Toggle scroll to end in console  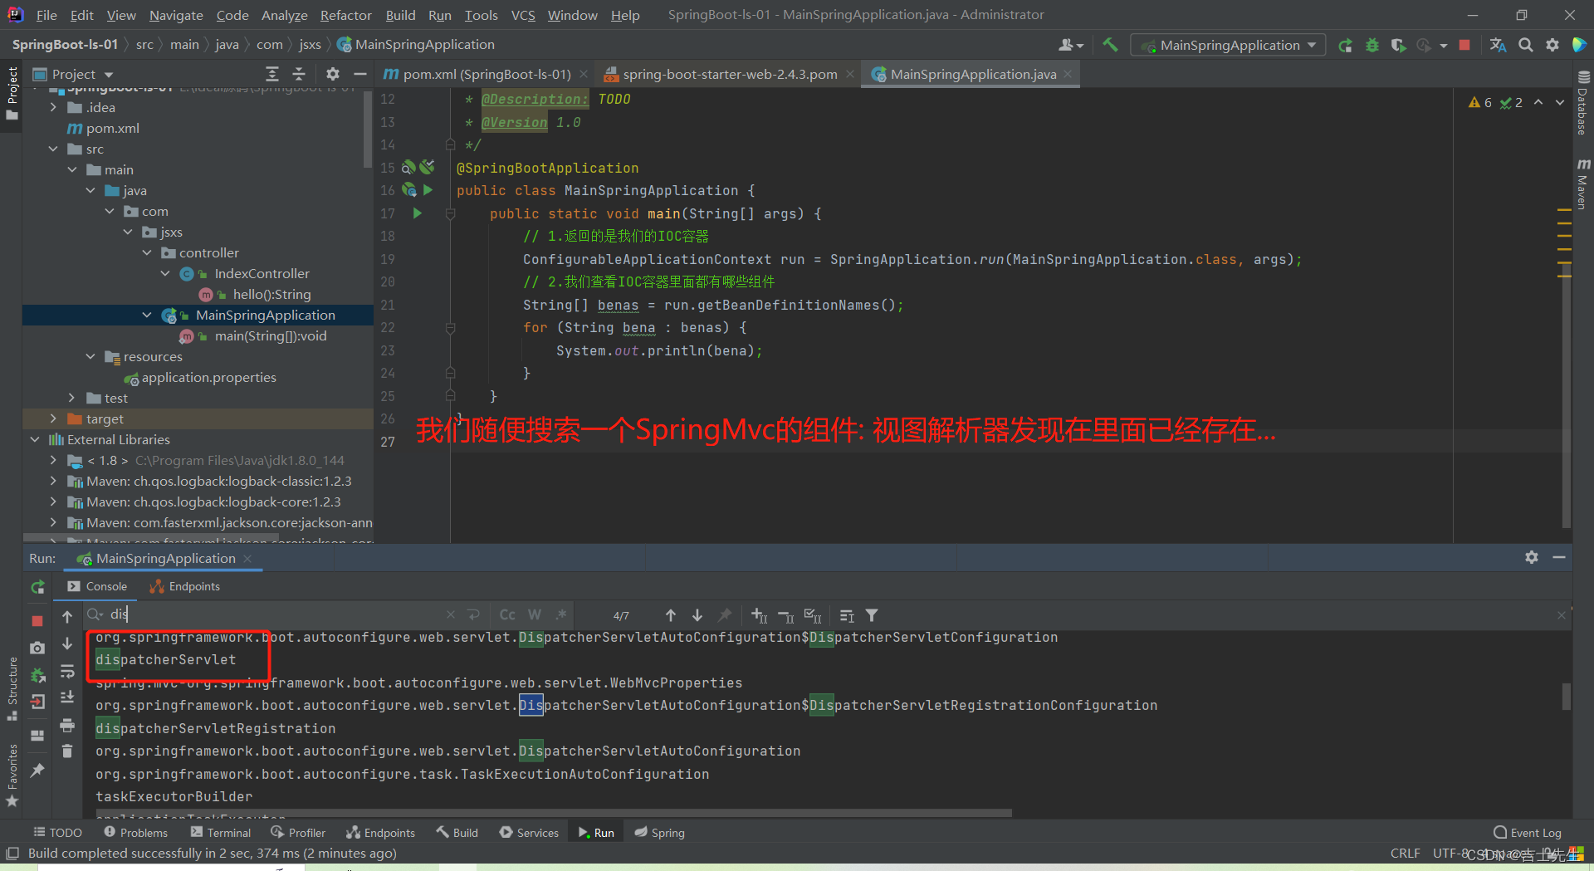(67, 697)
